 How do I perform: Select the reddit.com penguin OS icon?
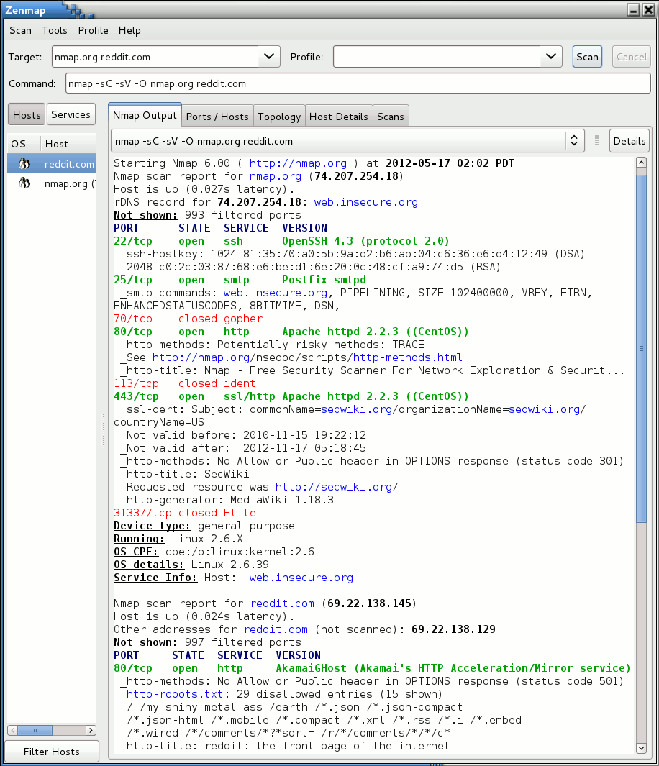23,164
